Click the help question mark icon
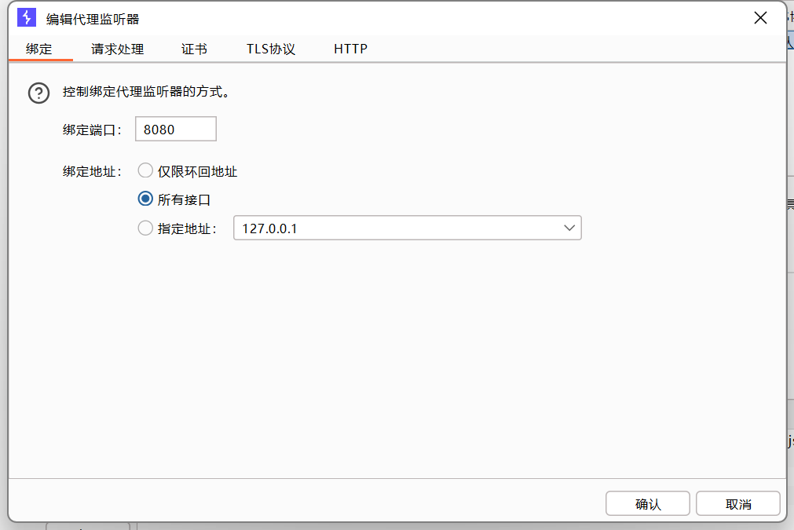This screenshot has width=794, height=530. 38,93
